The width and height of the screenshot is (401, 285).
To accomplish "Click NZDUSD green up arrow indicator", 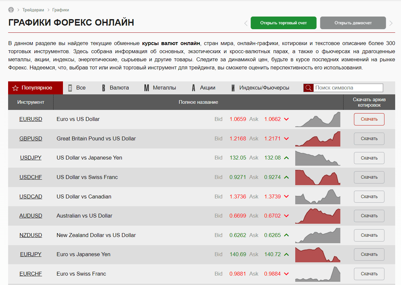I will [286, 235].
